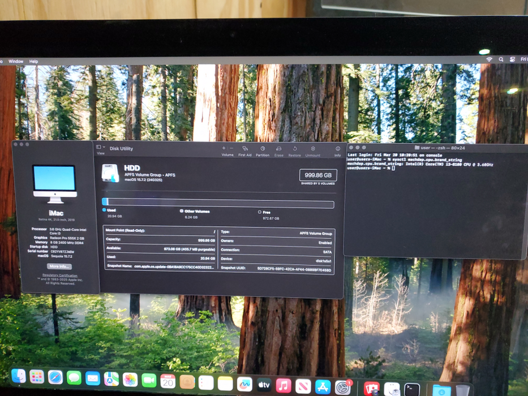Image resolution: width=528 pixels, height=396 pixels.
Task: Open Photo Booth from the Dock
Action: (x=371, y=389)
